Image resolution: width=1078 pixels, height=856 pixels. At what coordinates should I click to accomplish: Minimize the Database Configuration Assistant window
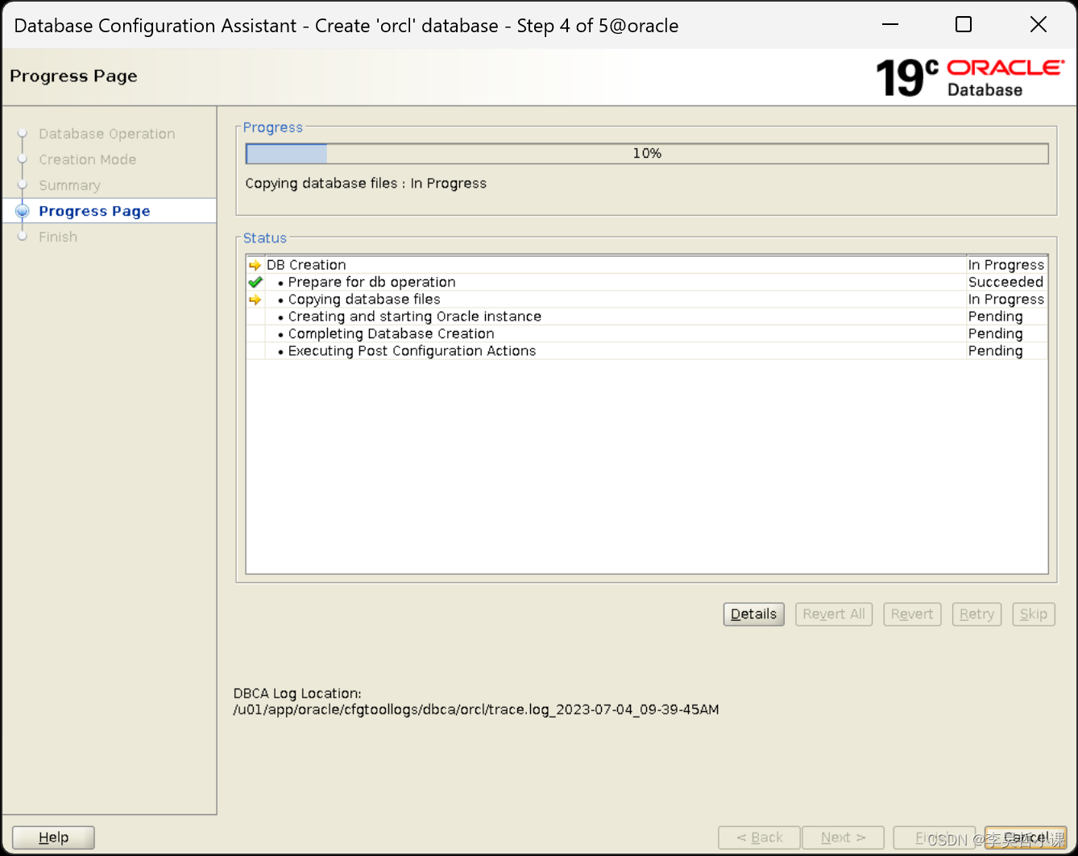click(889, 25)
